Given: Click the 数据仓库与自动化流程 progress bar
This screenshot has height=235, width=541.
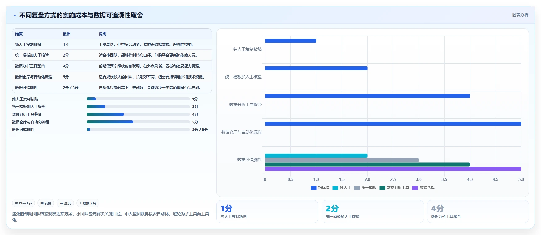Looking at the screenshot, I should click(x=138, y=122).
